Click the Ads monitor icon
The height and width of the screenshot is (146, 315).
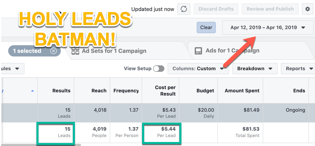[198, 51]
